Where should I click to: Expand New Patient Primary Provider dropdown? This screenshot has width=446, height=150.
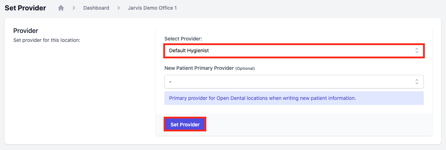(x=294, y=82)
